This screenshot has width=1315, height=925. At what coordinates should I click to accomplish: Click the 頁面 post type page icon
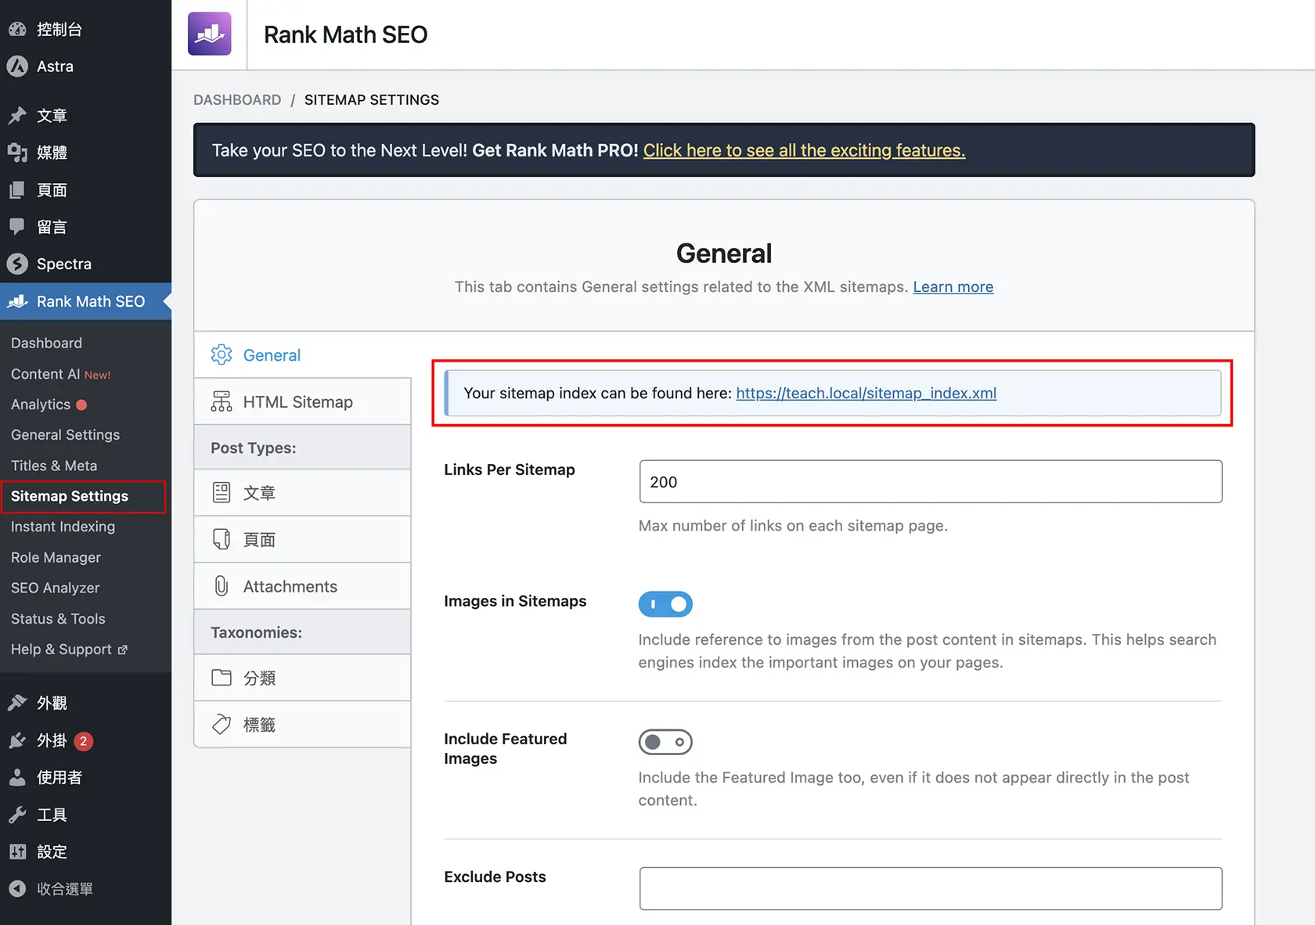pyautogui.click(x=222, y=539)
